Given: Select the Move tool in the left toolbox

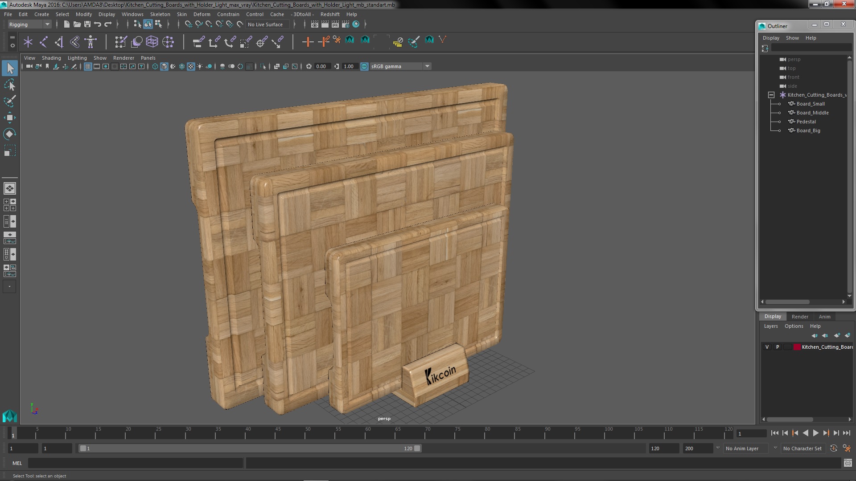Looking at the screenshot, I should coord(9,118).
